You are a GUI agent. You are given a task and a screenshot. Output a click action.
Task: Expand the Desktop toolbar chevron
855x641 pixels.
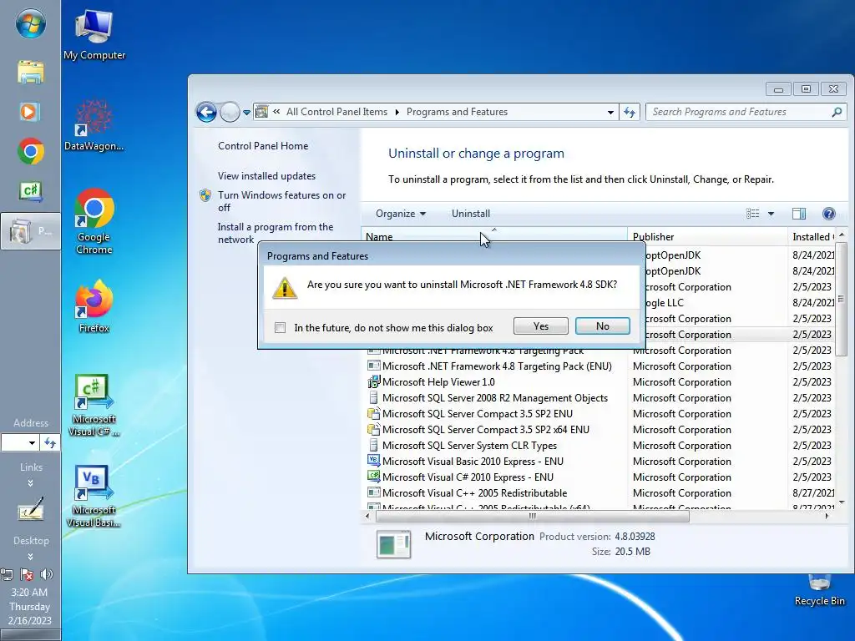31,557
